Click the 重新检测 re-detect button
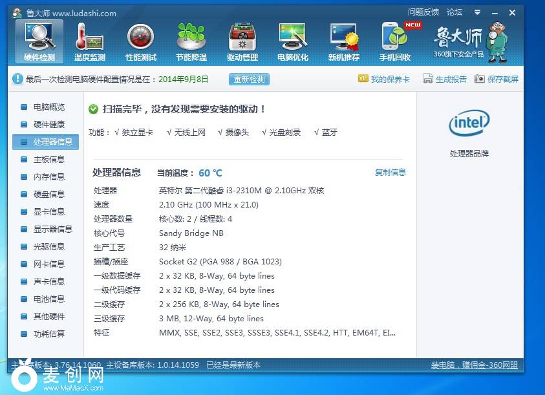Viewport: 545px width, 395px height. (249, 80)
